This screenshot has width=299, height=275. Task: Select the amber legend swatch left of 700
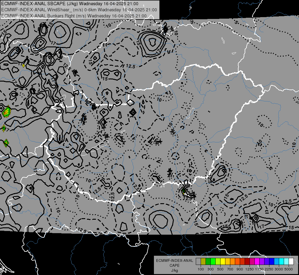[228, 262]
